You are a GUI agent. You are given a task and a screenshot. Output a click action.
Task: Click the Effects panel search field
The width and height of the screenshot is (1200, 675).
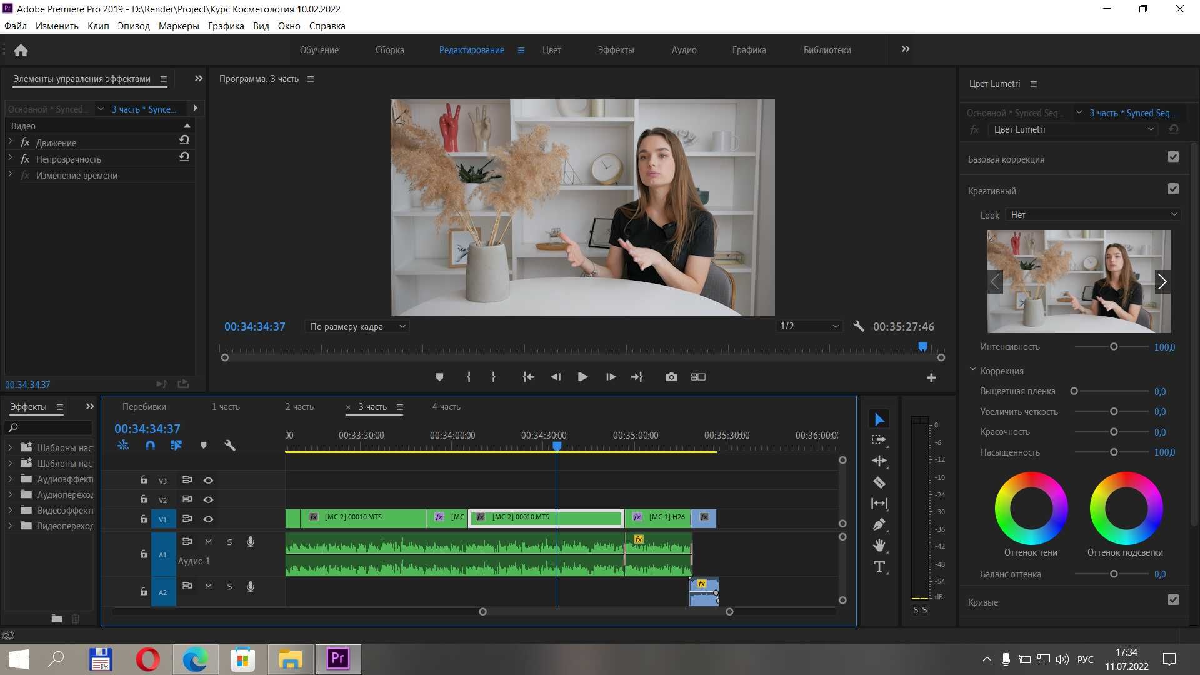pos(49,427)
